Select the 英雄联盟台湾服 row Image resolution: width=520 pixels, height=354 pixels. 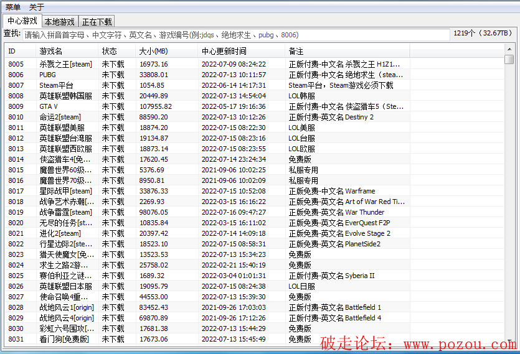tap(255, 138)
